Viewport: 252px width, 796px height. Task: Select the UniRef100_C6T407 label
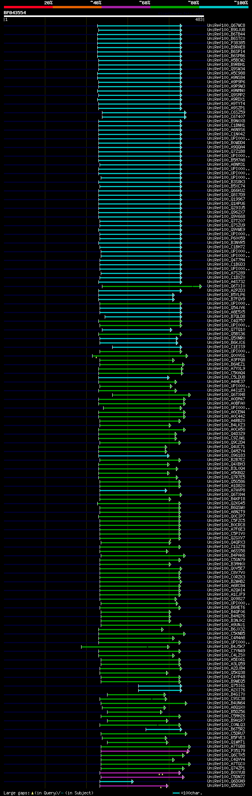point(226,116)
